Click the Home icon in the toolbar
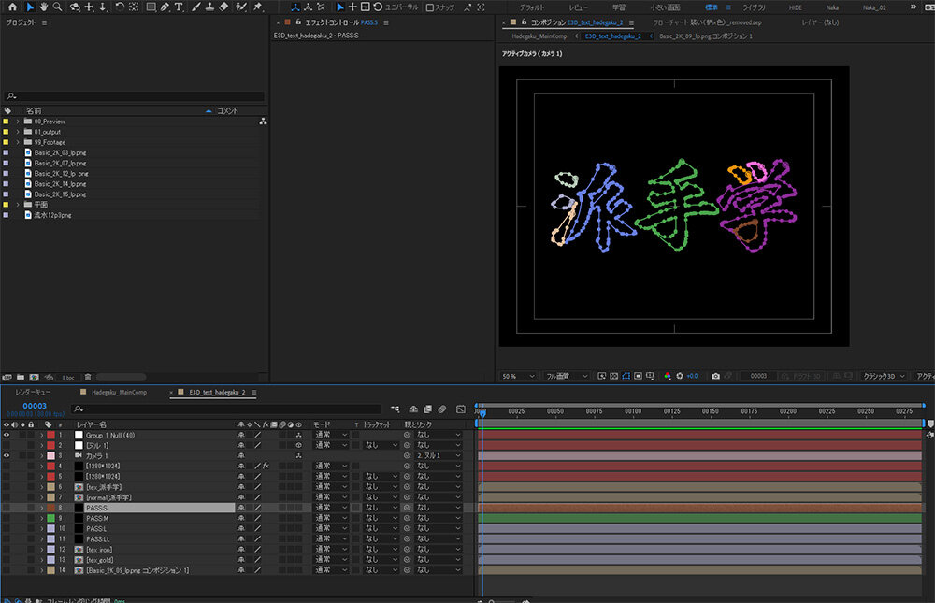 pyautogui.click(x=11, y=7)
